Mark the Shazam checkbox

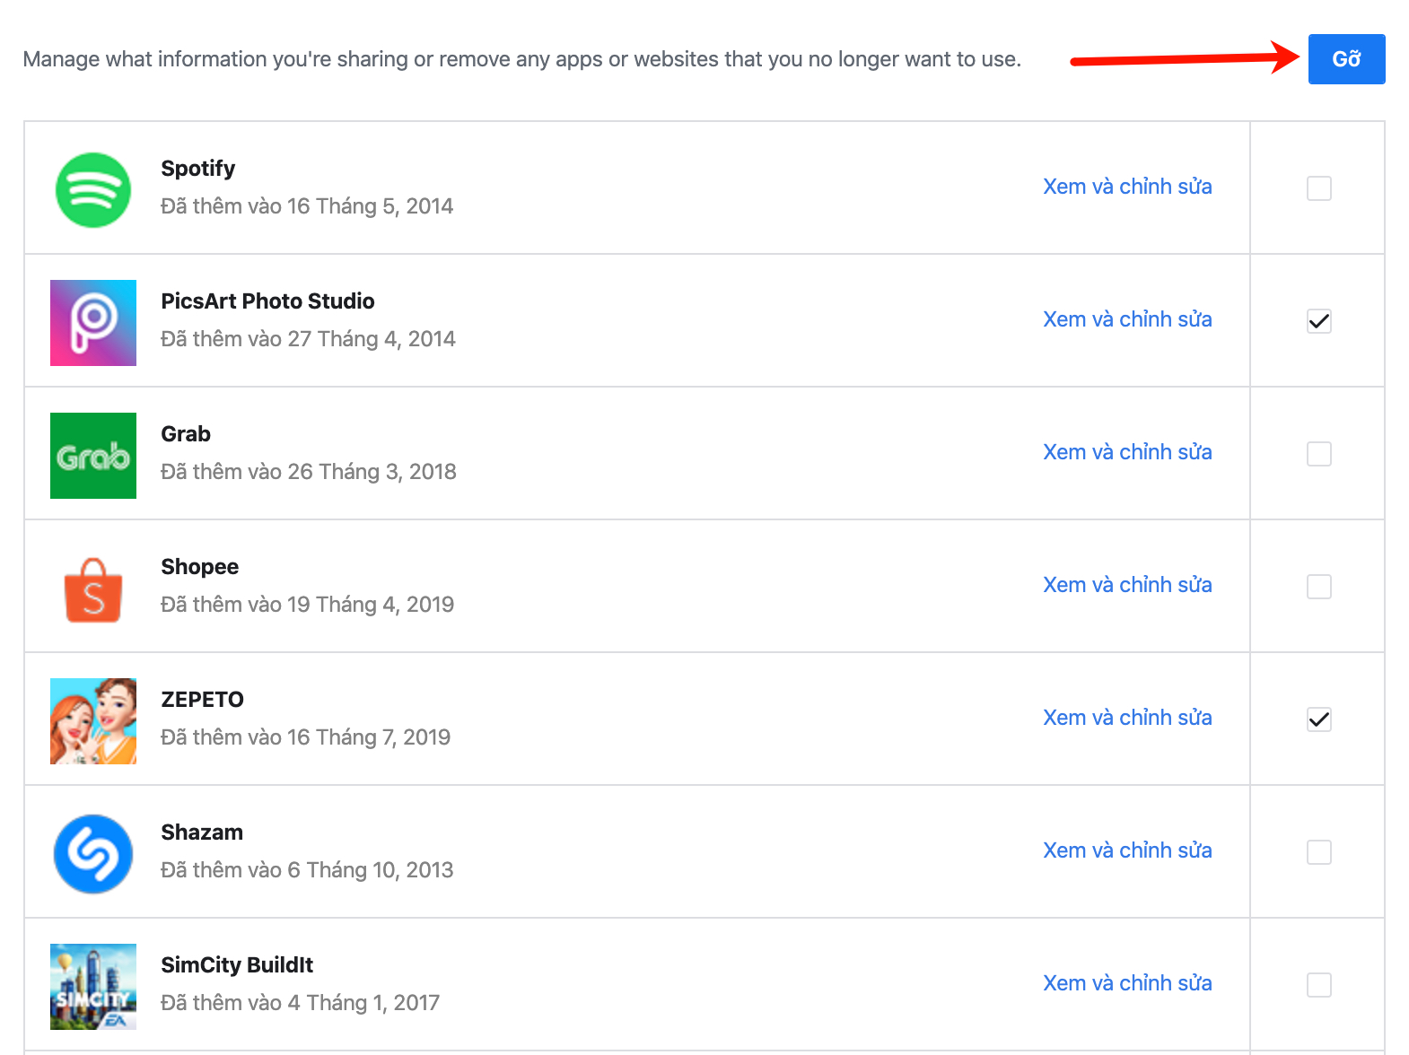coord(1318,852)
